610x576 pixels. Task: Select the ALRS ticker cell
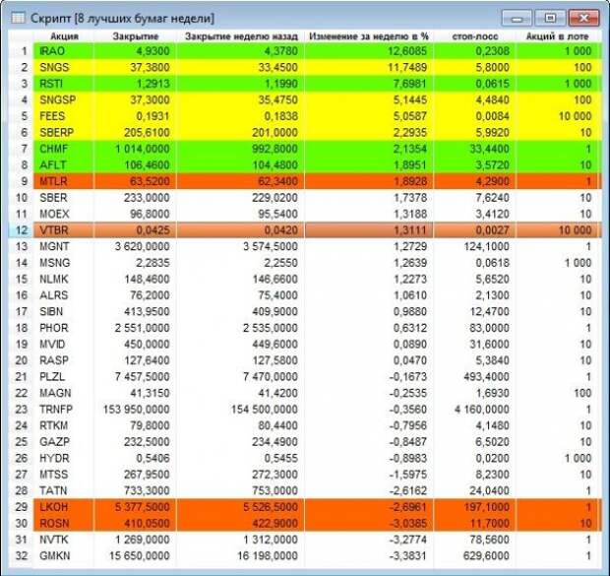point(64,295)
